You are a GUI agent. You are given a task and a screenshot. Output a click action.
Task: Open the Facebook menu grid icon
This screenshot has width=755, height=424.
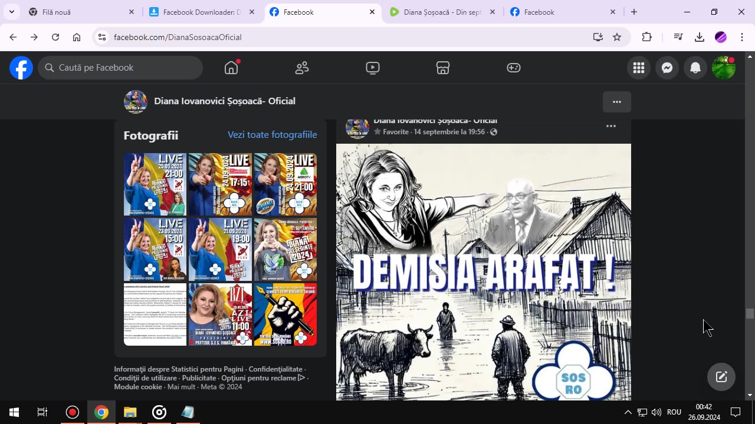click(x=639, y=68)
